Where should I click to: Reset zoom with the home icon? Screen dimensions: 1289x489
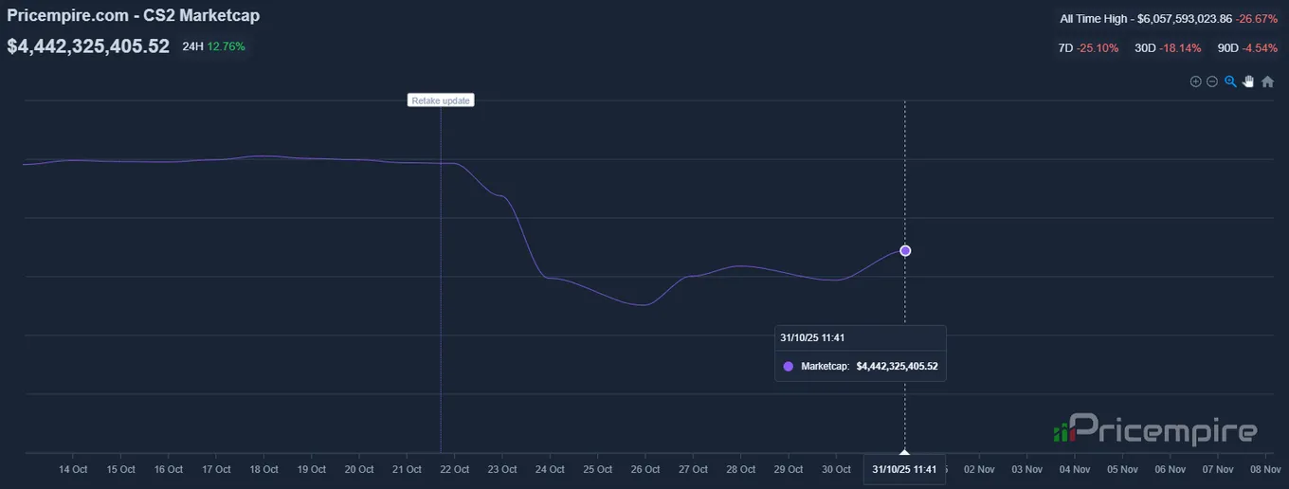click(x=1267, y=81)
